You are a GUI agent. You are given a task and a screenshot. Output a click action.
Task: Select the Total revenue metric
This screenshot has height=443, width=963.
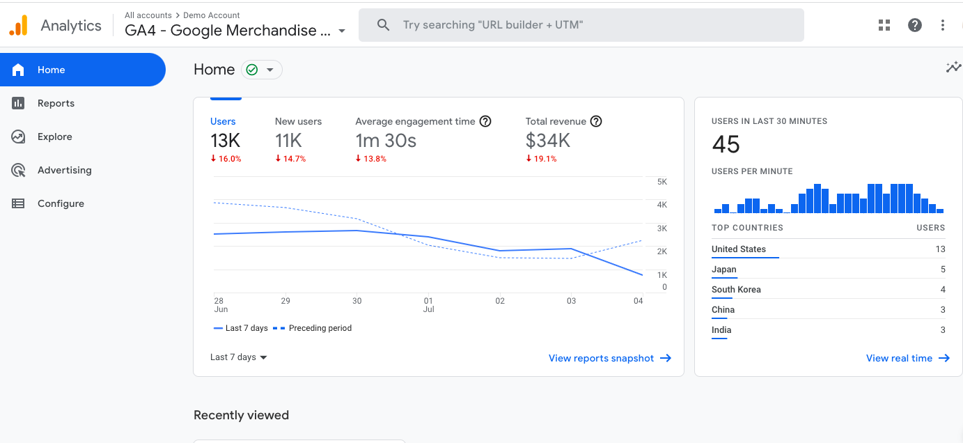tap(564, 139)
